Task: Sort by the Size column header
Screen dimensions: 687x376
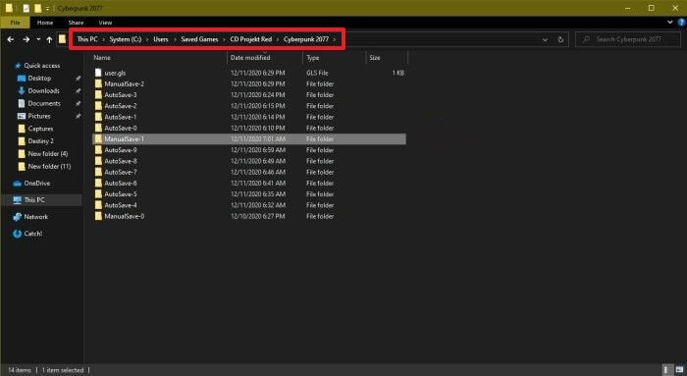Action: (x=375, y=57)
